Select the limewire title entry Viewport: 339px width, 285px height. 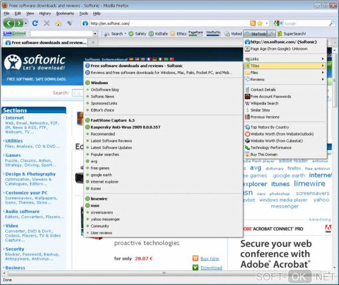(x=163, y=199)
